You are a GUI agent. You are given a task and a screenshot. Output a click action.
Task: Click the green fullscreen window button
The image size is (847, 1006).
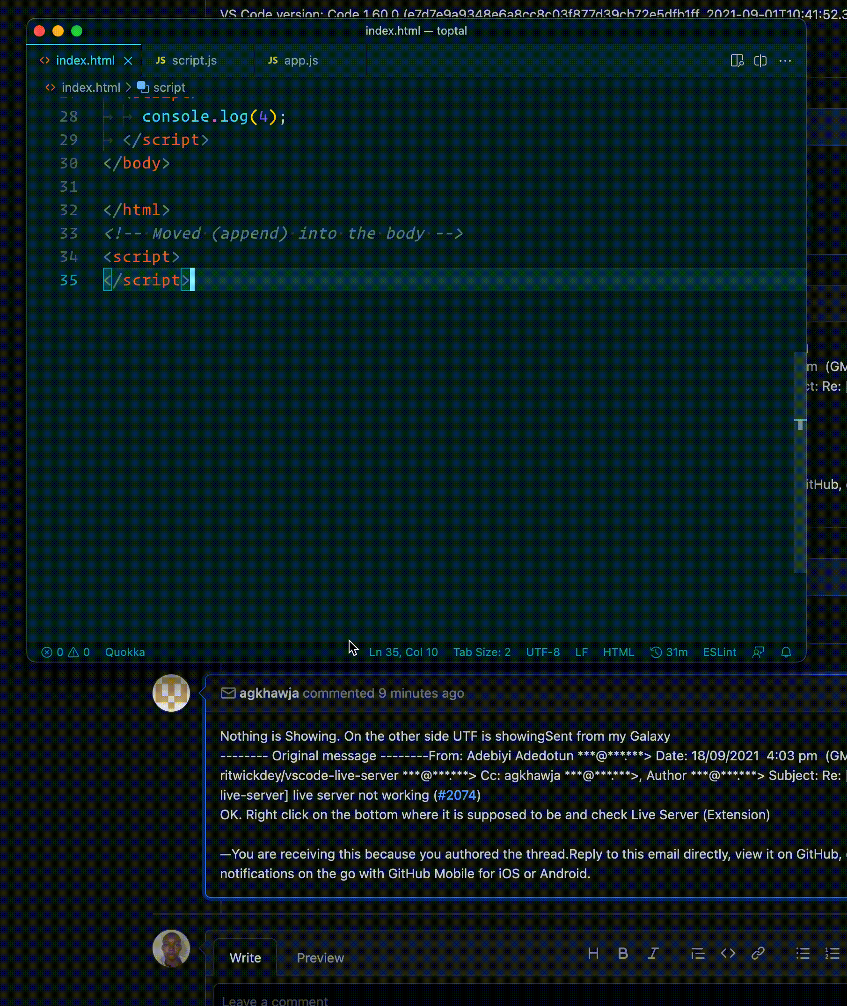(x=77, y=31)
